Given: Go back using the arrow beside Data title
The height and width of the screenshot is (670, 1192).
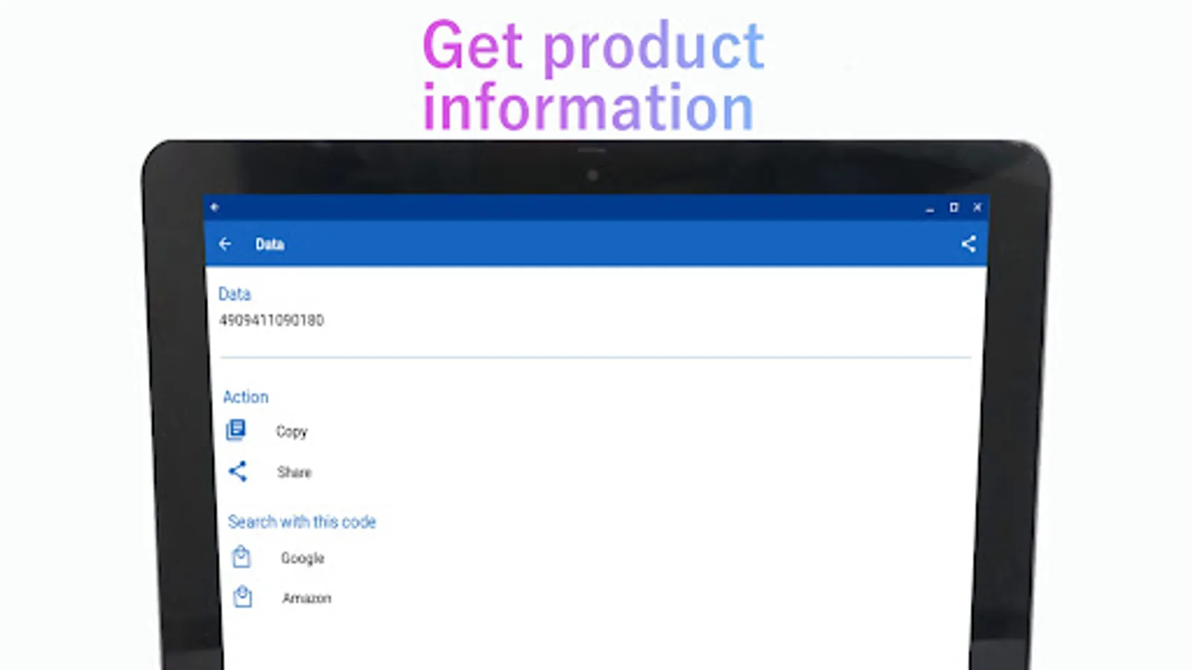Looking at the screenshot, I should coord(226,244).
